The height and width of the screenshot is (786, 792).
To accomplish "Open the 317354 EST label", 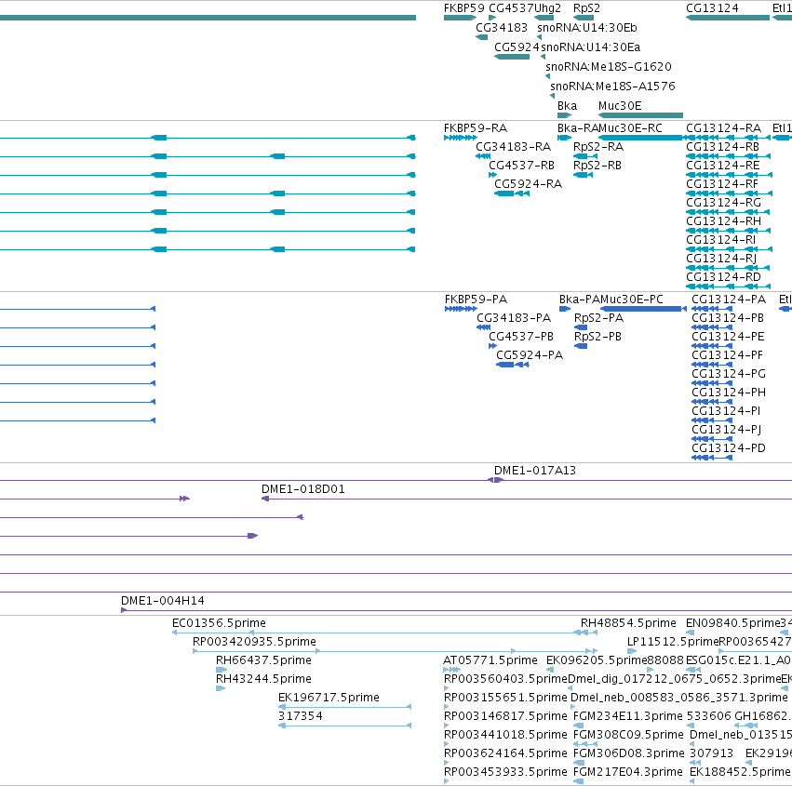I will [x=300, y=716].
